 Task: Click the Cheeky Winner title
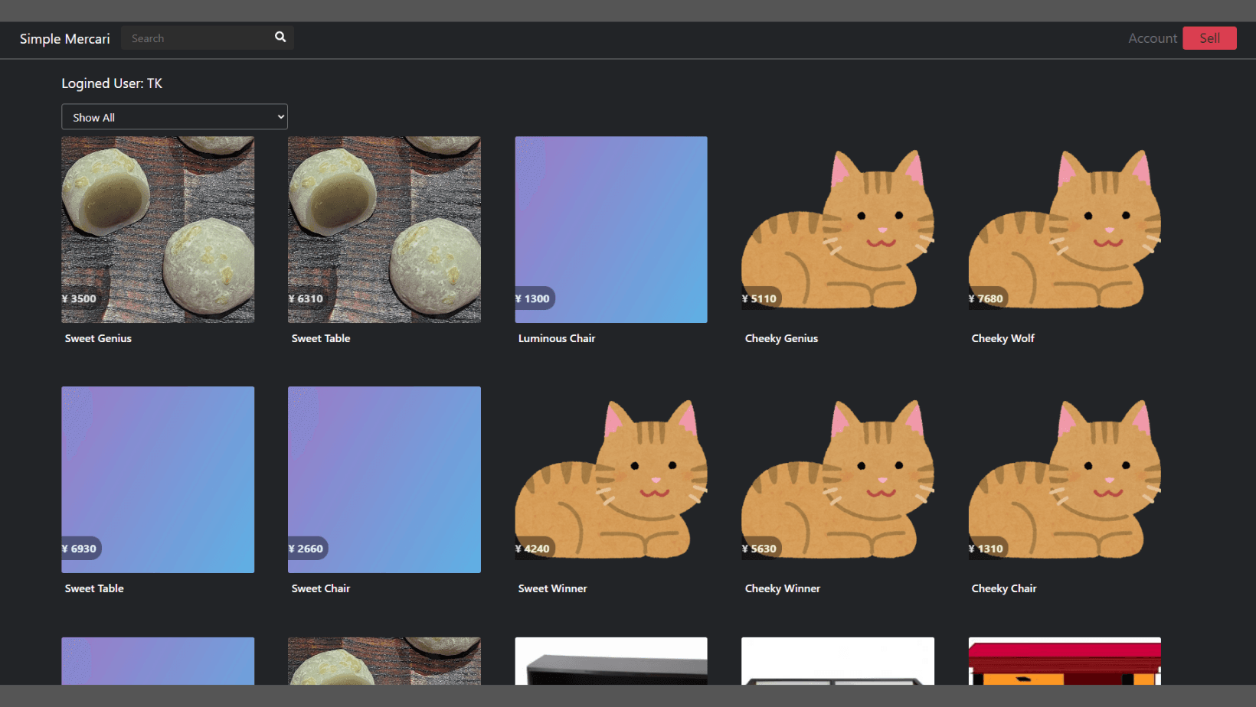(x=782, y=588)
